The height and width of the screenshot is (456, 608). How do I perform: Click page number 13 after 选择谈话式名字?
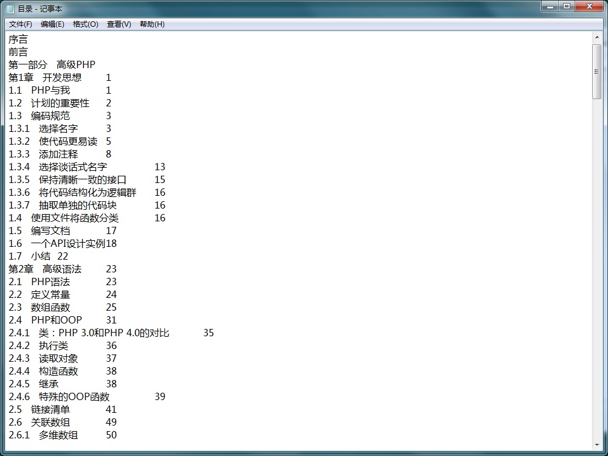pyautogui.click(x=160, y=167)
